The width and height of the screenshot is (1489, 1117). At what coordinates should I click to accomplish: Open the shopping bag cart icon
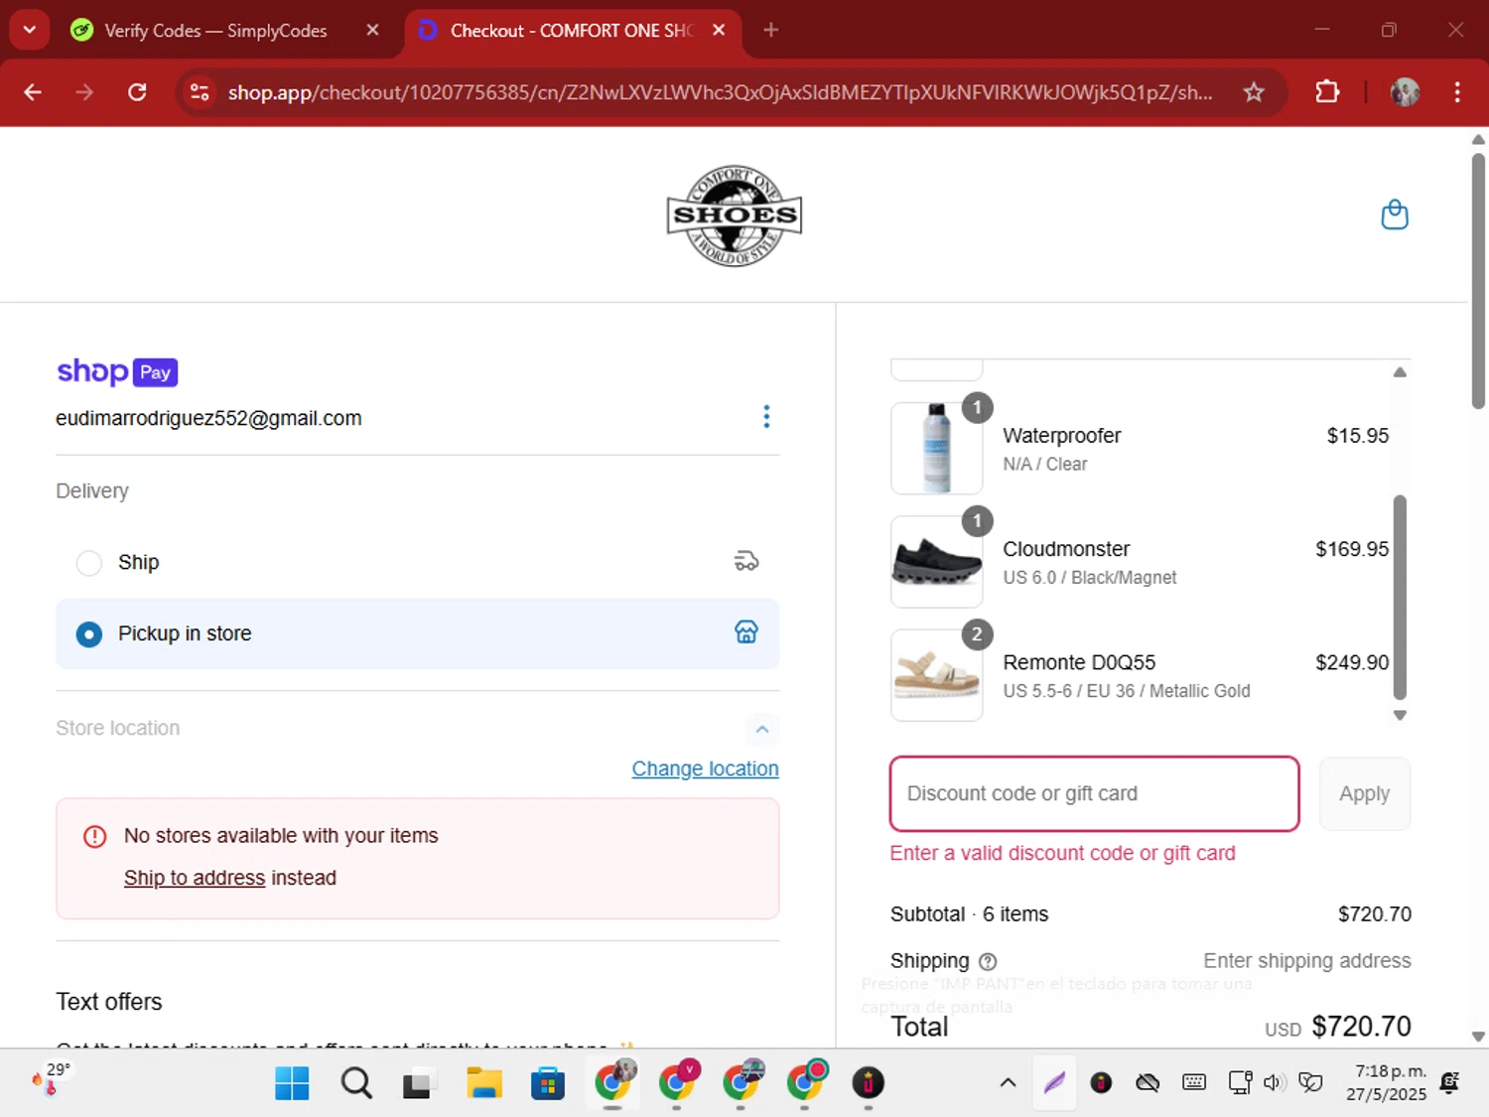click(x=1395, y=214)
